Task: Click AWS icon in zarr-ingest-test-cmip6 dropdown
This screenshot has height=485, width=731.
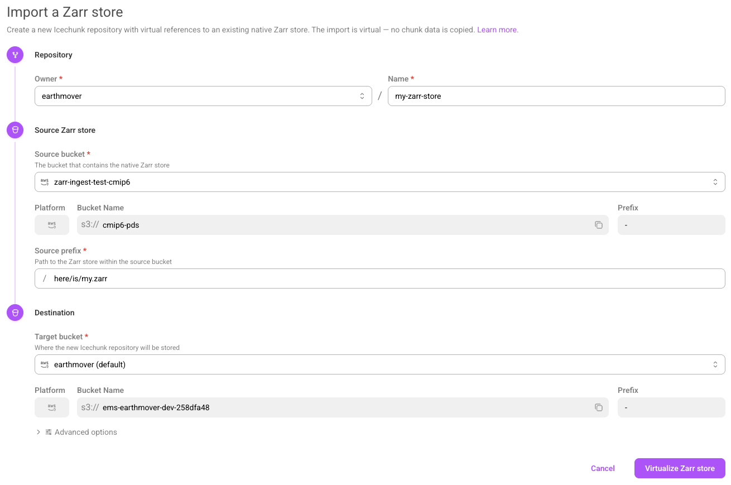Action: [x=45, y=182]
